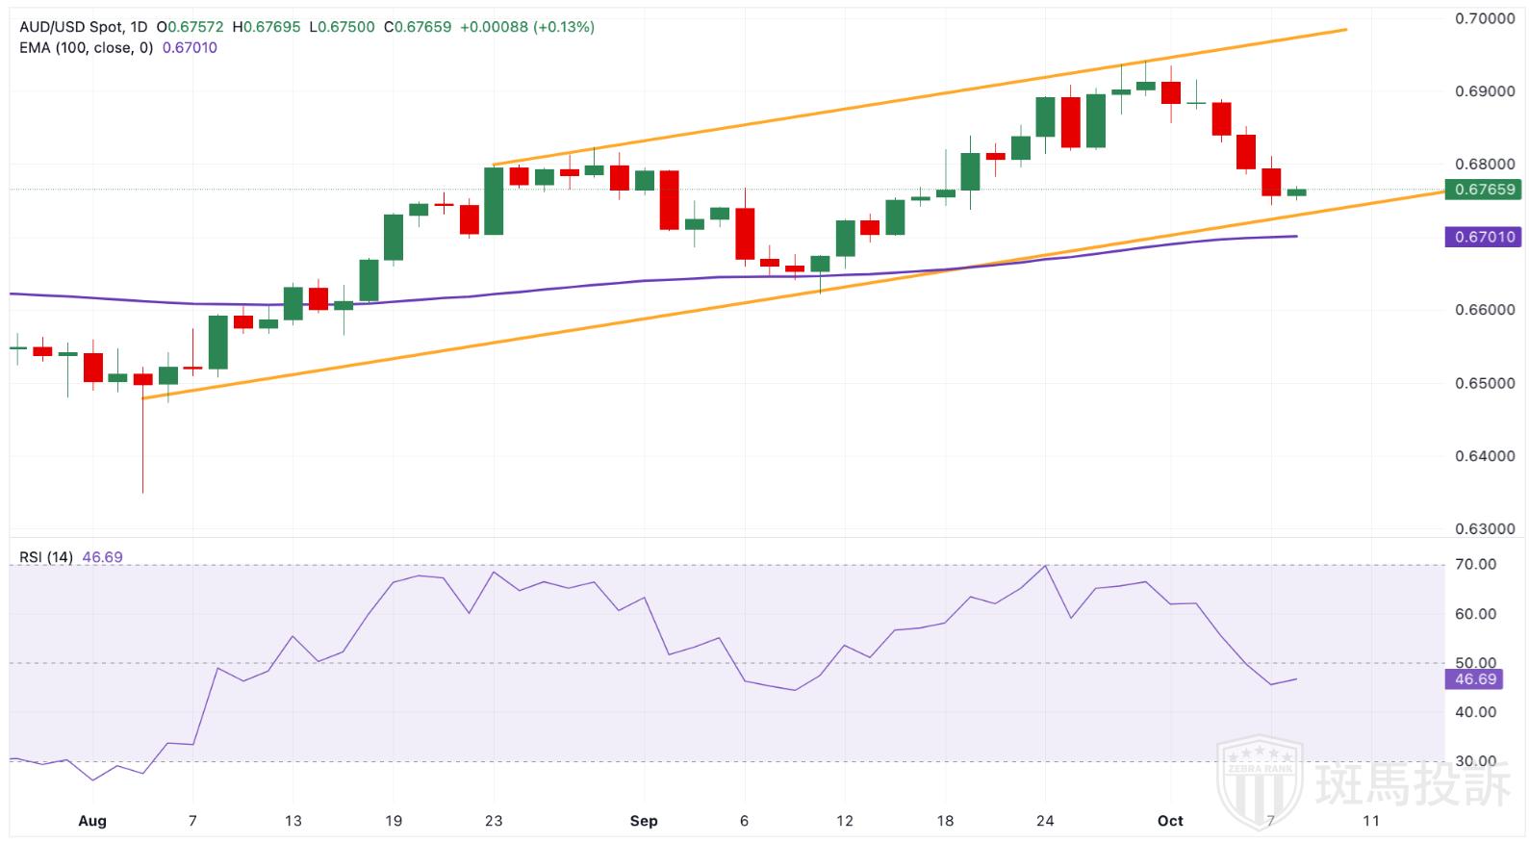Click the 23 date label on the time axis

pos(494,821)
